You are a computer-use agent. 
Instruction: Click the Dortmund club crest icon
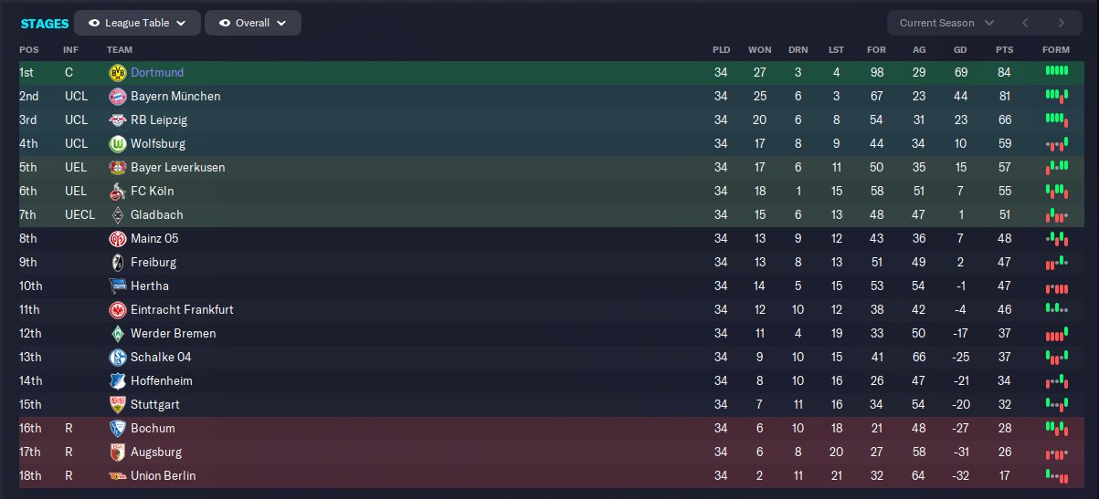(x=117, y=72)
